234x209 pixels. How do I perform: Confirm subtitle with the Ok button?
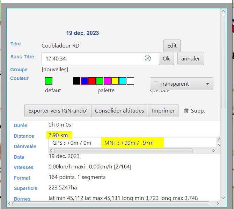[x=166, y=58]
